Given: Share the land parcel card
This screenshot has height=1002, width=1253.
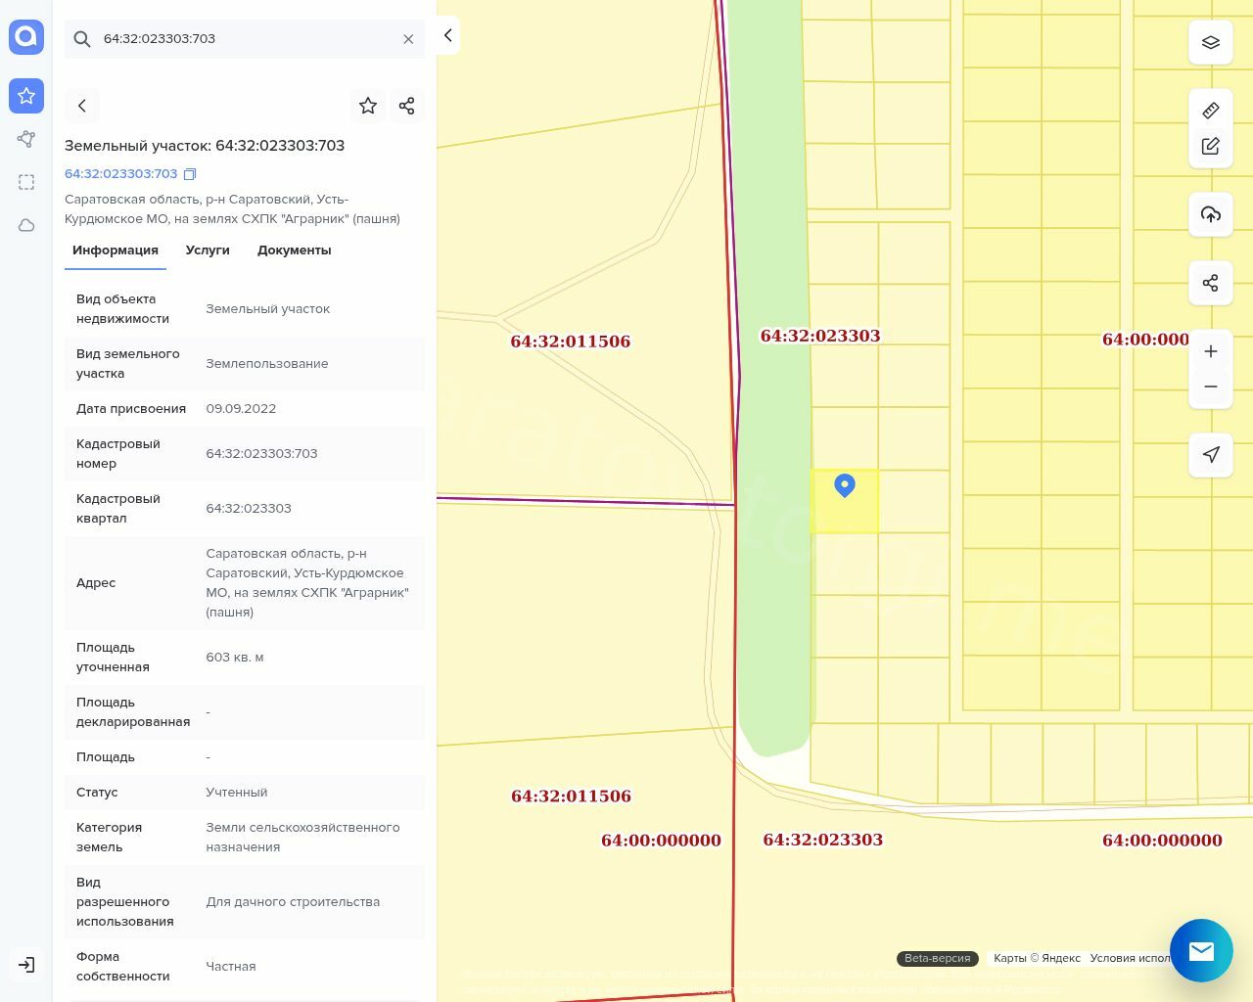Looking at the screenshot, I should pos(407,106).
